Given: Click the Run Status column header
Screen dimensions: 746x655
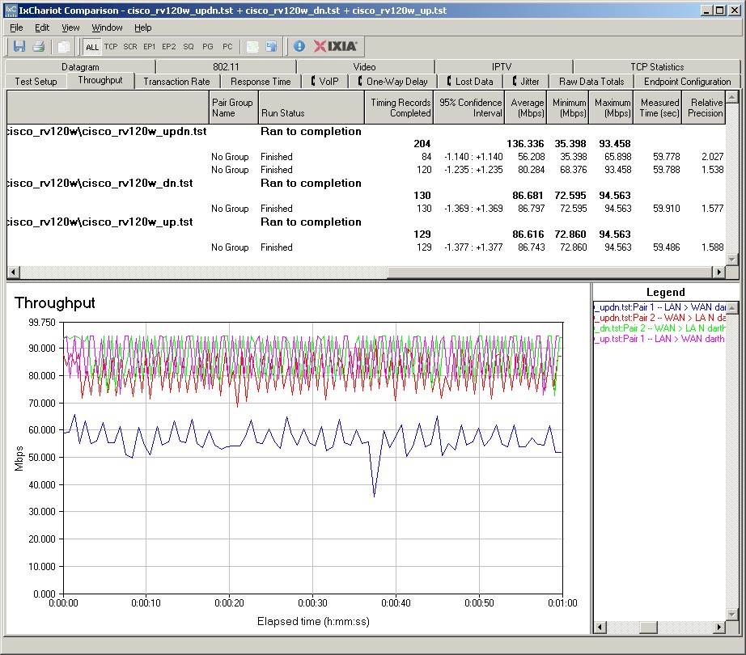Looking at the screenshot, I should [312, 108].
